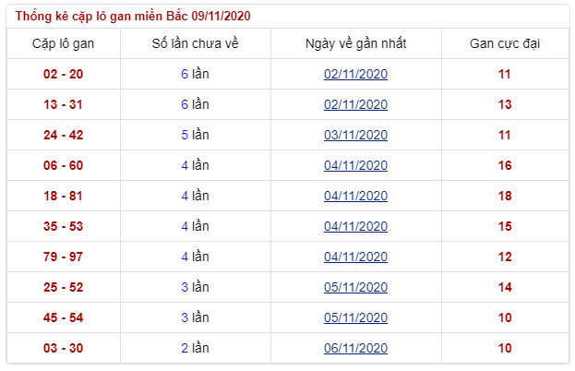This screenshot has height=371, width=575.
Task: Open 04/11/2020 link in 06 - 60 row
Action: (355, 165)
